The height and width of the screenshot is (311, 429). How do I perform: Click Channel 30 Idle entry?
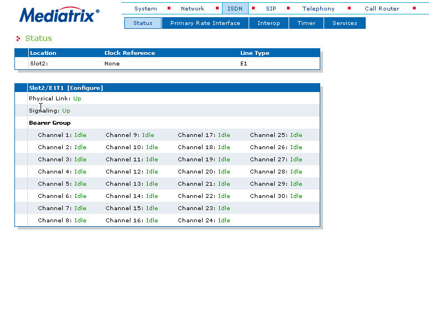point(276,196)
